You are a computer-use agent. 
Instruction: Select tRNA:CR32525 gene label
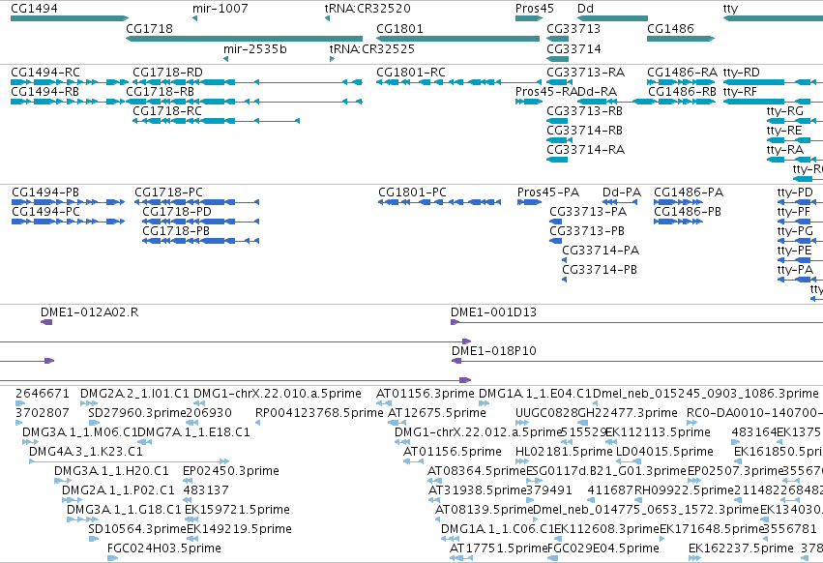coord(372,48)
